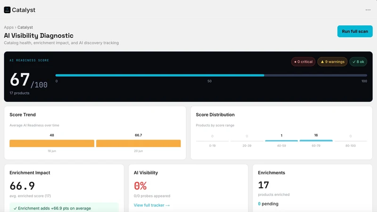Select the 18 jun score trend bar
This screenshot has width=377, height=212.
click(52, 143)
